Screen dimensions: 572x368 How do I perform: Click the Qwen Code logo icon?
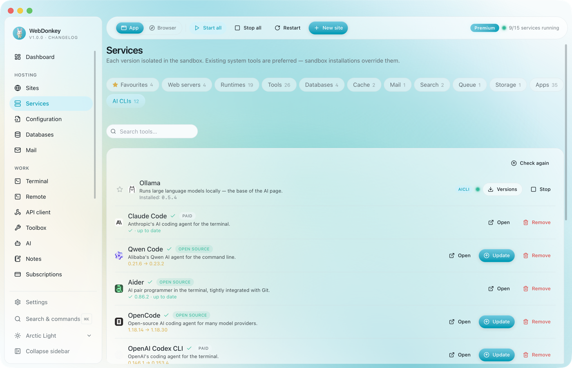119,256
